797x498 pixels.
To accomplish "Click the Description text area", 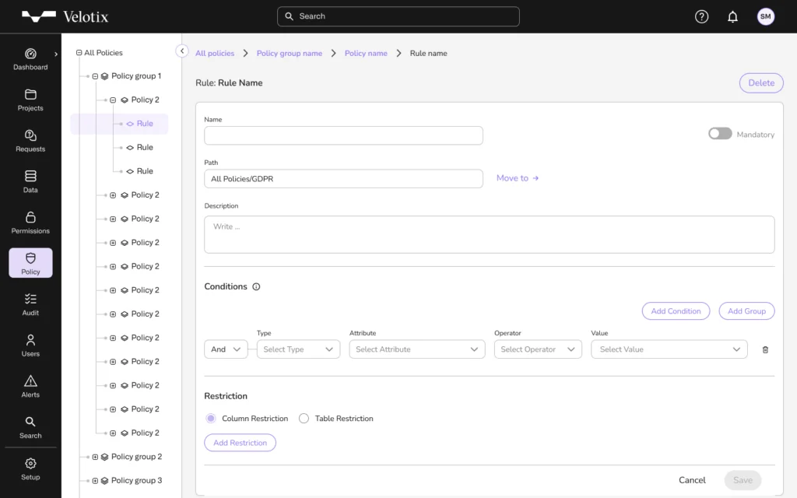I will pyautogui.click(x=490, y=235).
